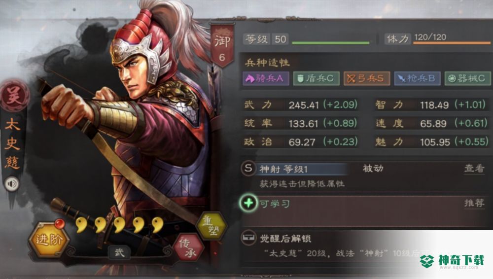This screenshot has height=279, width=493.
Task: Tap the 御 6 cost banner
Action: click(x=222, y=46)
